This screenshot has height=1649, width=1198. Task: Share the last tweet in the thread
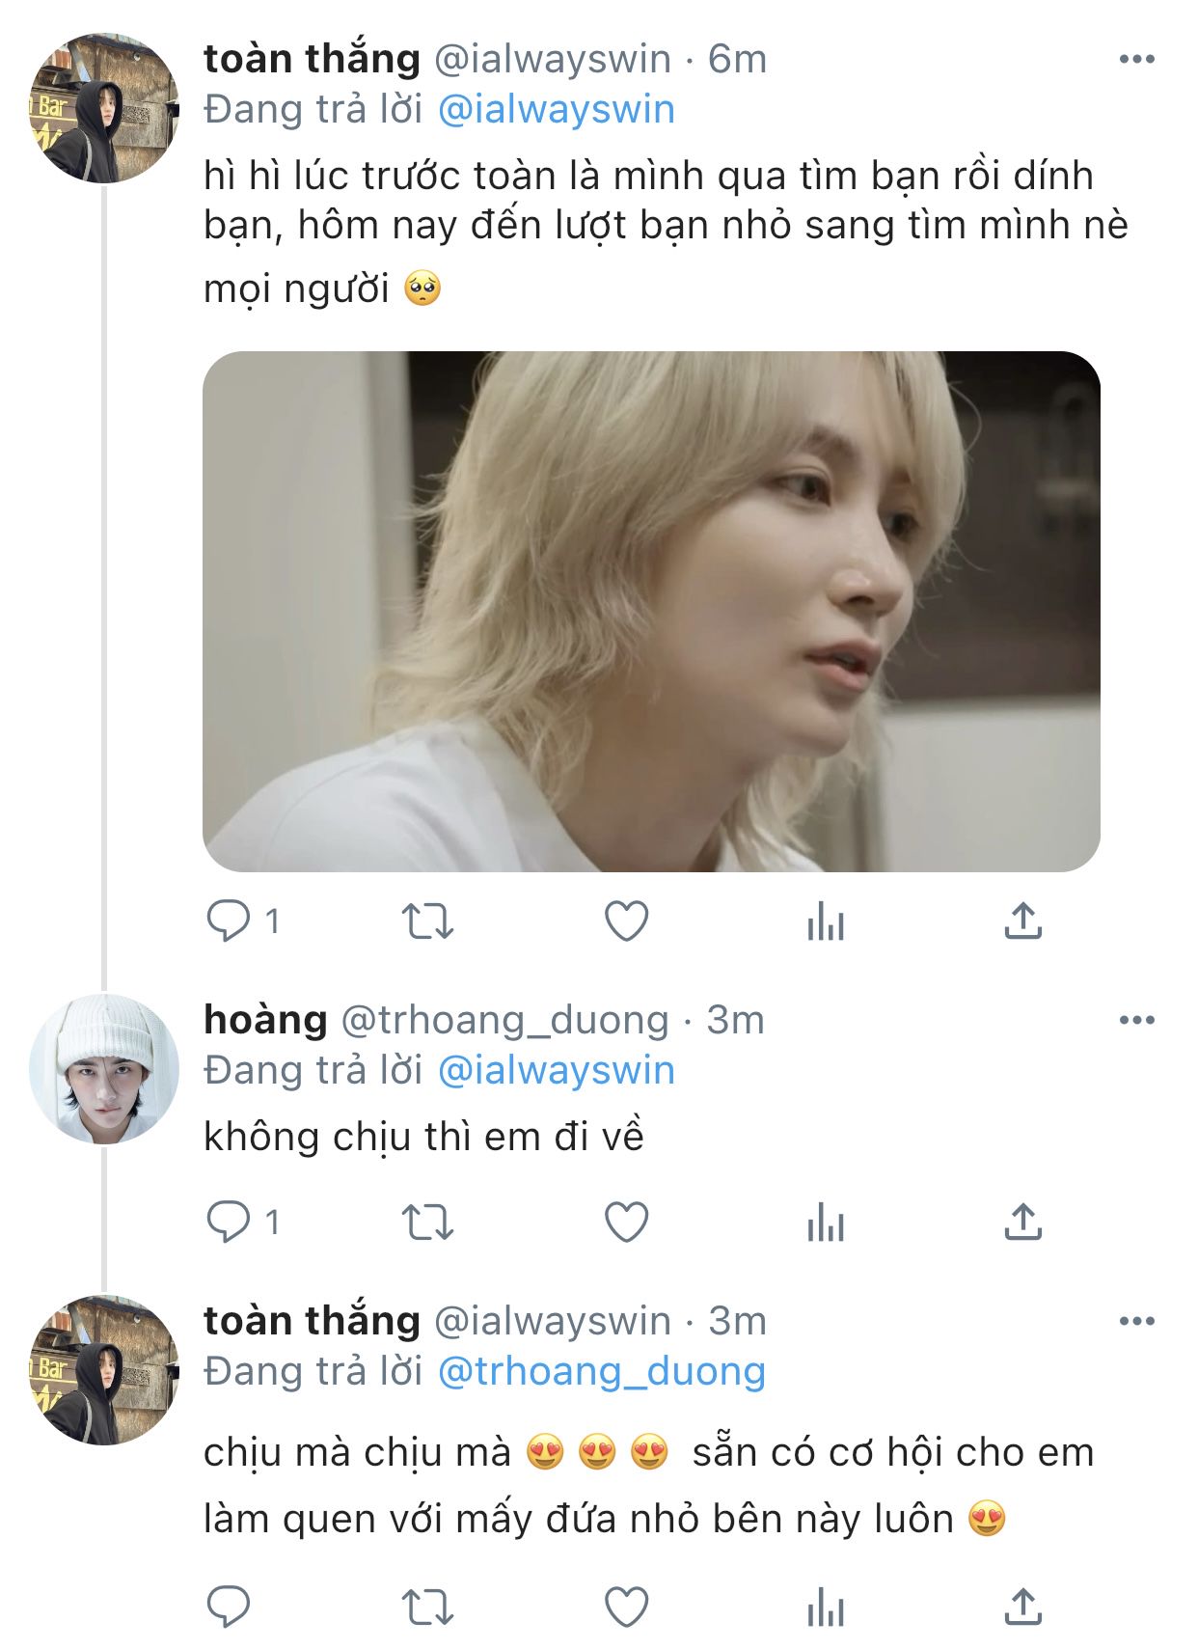(x=1022, y=1608)
